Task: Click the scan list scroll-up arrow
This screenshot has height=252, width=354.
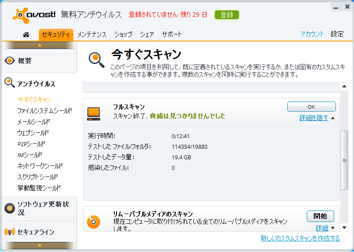Action: coord(344,86)
